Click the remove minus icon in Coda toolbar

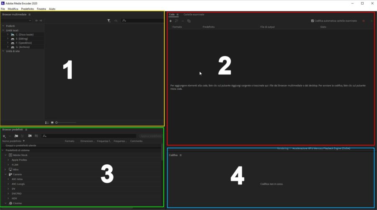point(183,21)
